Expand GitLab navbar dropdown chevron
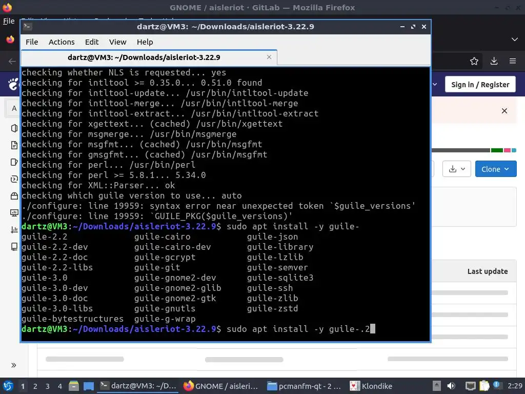 [x=435, y=85]
